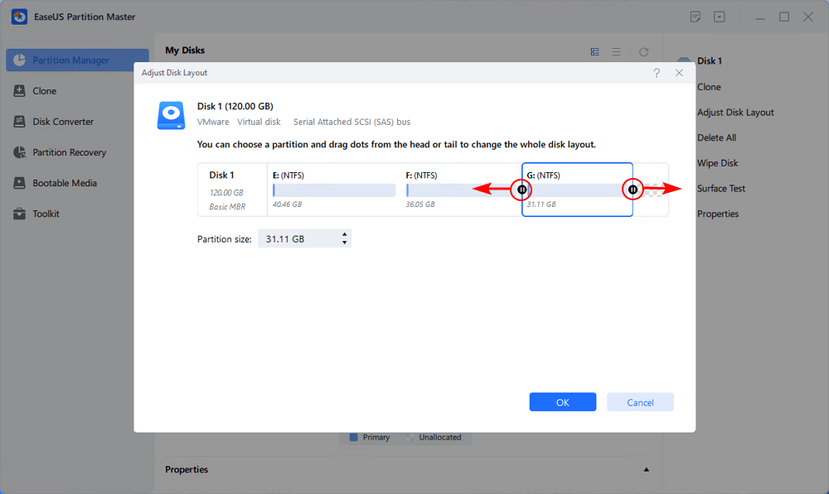Increase partition size with up arrow
This screenshot has height=494, width=829.
tap(344, 234)
